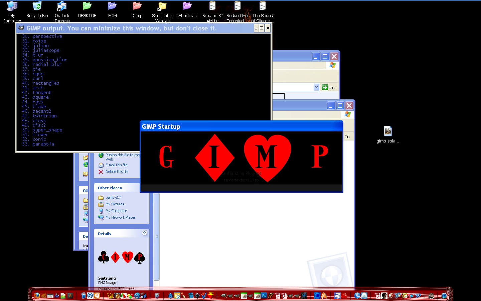The height and width of the screenshot is (301, 481).
Task: Click E-mail this file link
Action: (x=116, y=165)
